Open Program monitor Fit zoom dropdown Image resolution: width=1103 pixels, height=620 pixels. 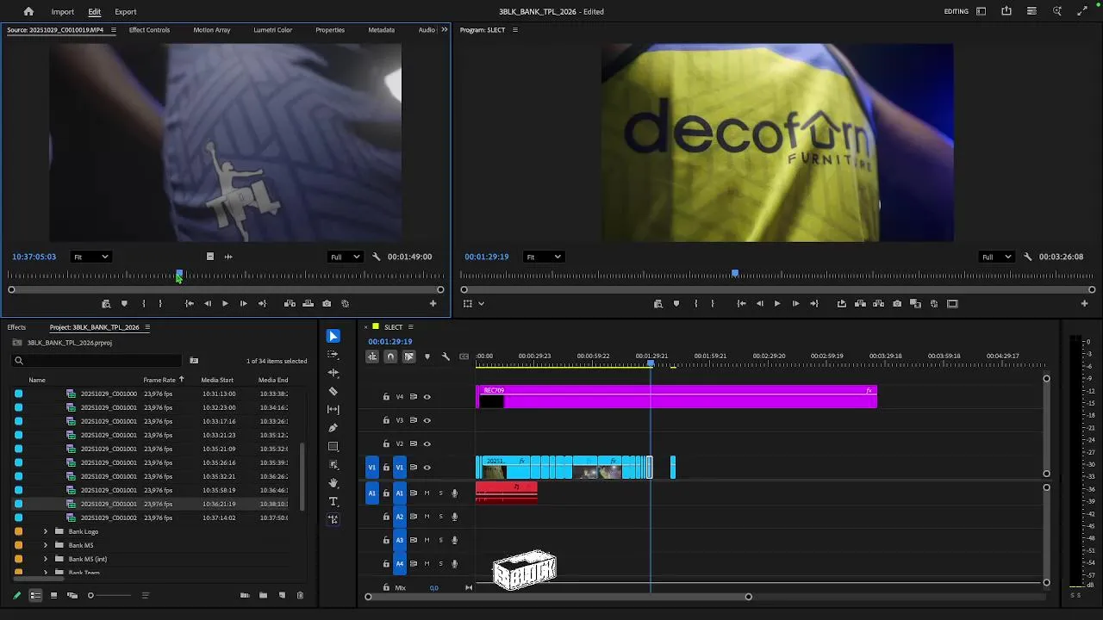543,257
